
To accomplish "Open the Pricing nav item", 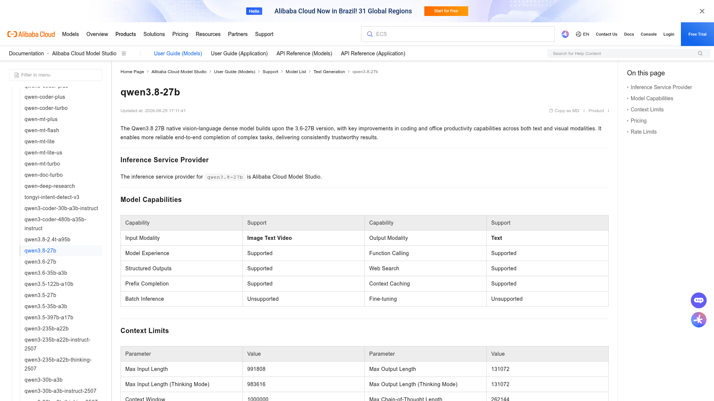I will (180, 34).
